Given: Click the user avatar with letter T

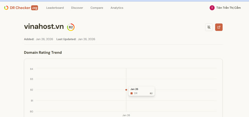Looking at the screenshot, I should [x=212, y=8].
